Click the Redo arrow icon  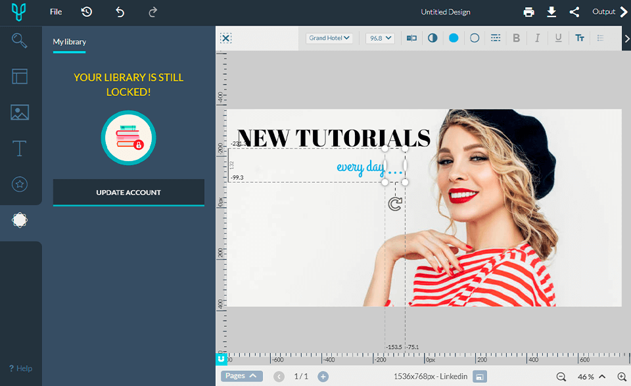152,12
